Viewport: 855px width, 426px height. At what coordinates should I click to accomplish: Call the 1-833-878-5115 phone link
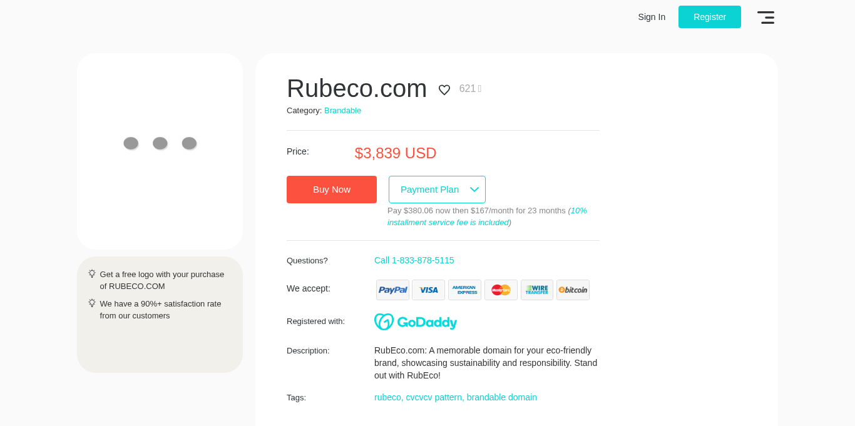[414, 260]
